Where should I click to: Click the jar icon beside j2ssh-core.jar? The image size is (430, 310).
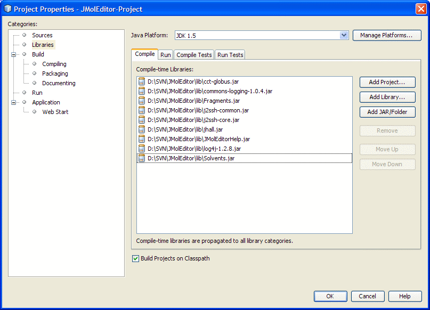[x=142, y=120]
